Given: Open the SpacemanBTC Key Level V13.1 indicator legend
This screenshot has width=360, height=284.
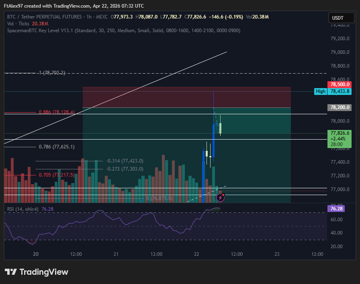Looking at the screenshot, I should (123, 31).
